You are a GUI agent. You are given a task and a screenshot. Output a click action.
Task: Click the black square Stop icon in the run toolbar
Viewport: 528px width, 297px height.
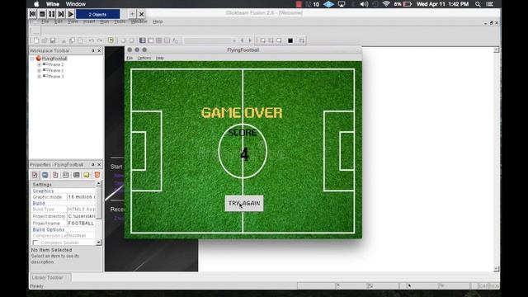(x=290, y=40)
